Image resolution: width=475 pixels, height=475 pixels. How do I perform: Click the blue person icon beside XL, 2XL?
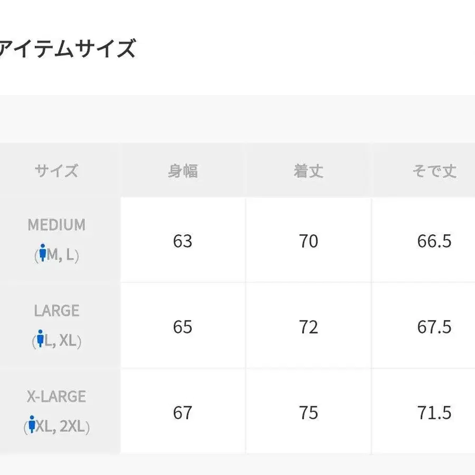(32, 425)
